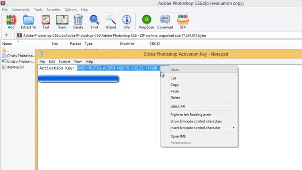Viewport: 302px width, 170px height.
Task: Sort by Packed column header
Action: point(75,44)
